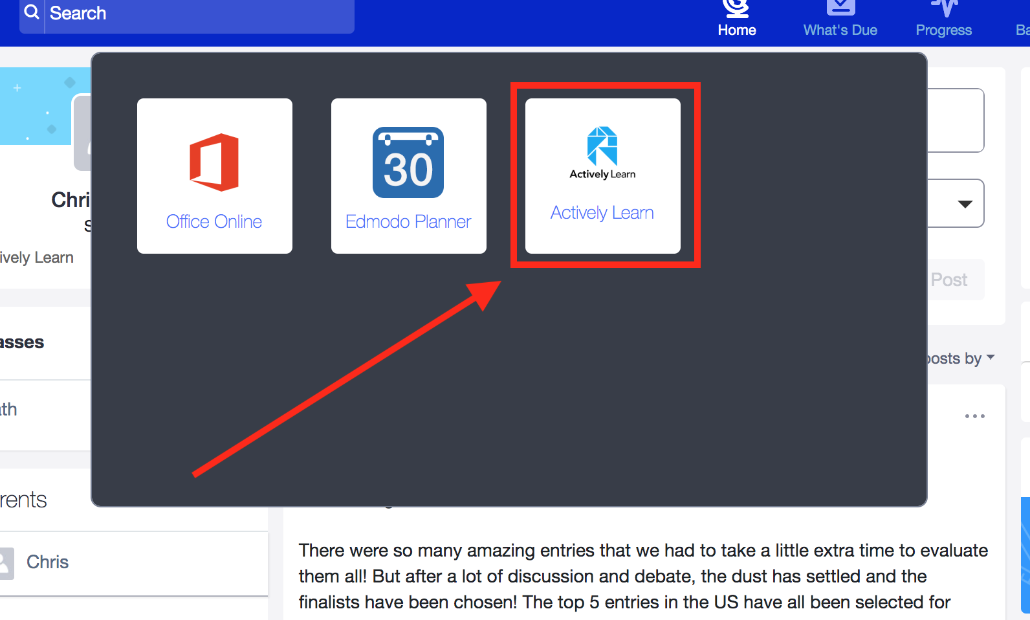Click the Parents section heading
Screen dimensions: 1030x620
click(x=24, y=500)
